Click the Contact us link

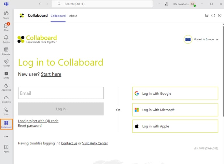[x=69, y=143]
